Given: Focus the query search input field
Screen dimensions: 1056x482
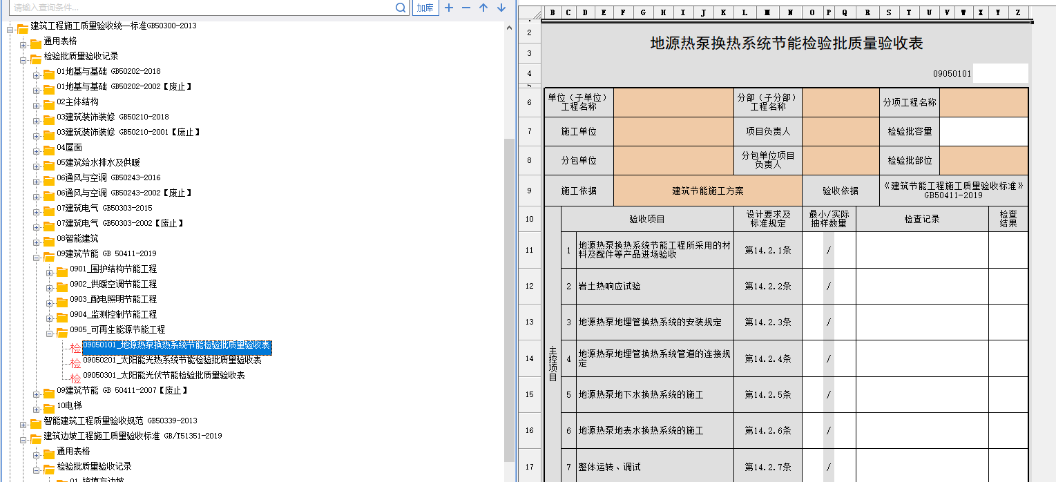Looking at the screenshot, I should tap(200, 8).
